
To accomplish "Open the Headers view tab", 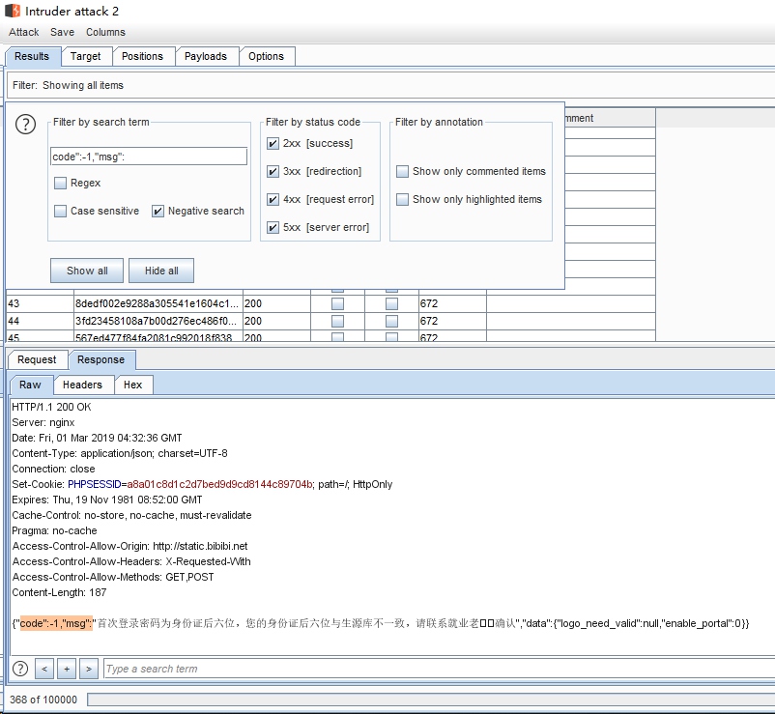I will [82, 385].
